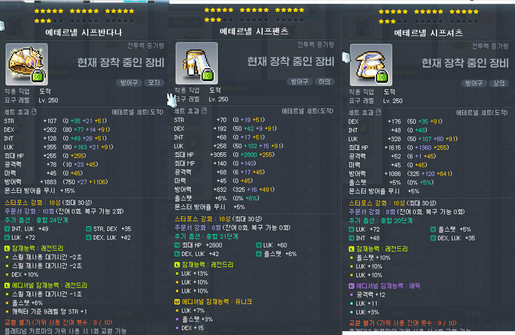Select the 하의 category tag
The width and height of the screenshot is (515, 335).
pos(324,82)
